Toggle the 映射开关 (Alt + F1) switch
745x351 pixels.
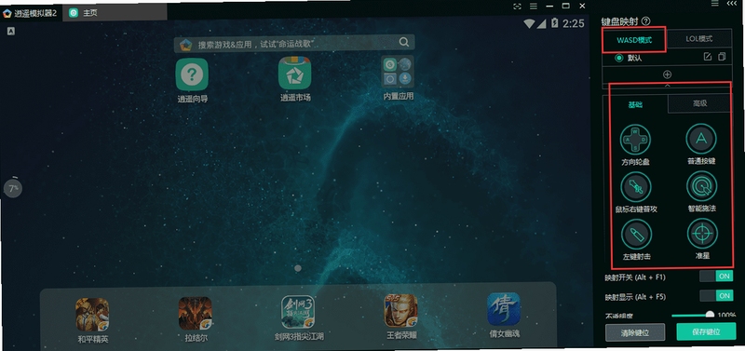716,276
